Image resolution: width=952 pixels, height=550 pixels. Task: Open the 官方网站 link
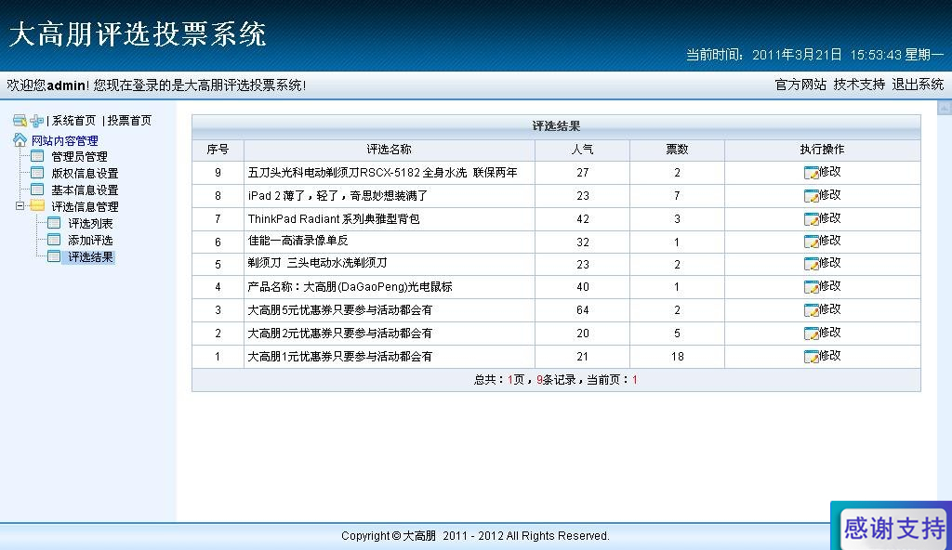click(800, 85)
